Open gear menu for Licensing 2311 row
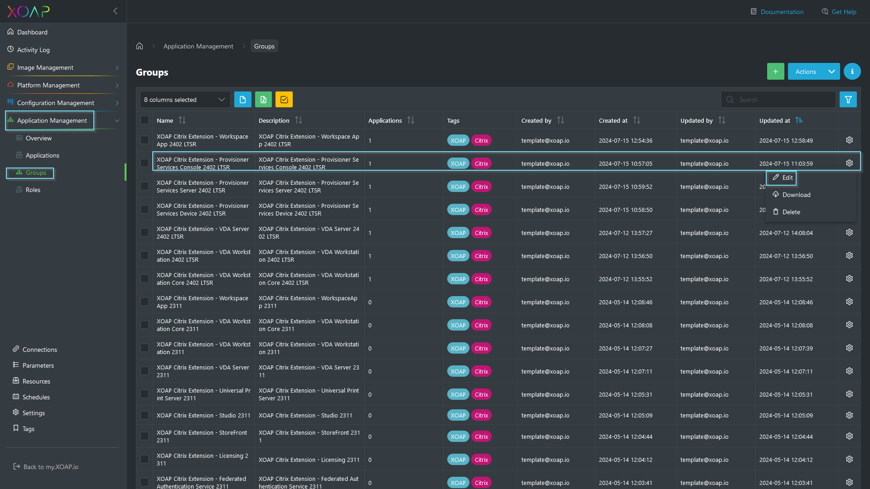This screenshot has width=870, height=489. (x=849, y=460)
